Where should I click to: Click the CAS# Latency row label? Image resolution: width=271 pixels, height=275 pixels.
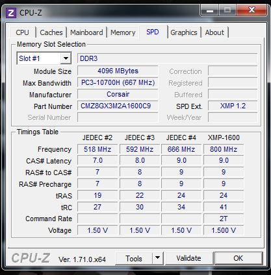pyautogui.click(x=49, y=161)
